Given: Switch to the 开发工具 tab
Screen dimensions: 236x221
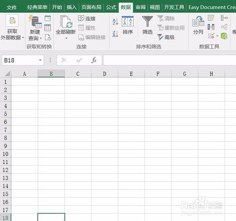Looking at the screenshot, I should pyautogui.click(x=174, y=7).
